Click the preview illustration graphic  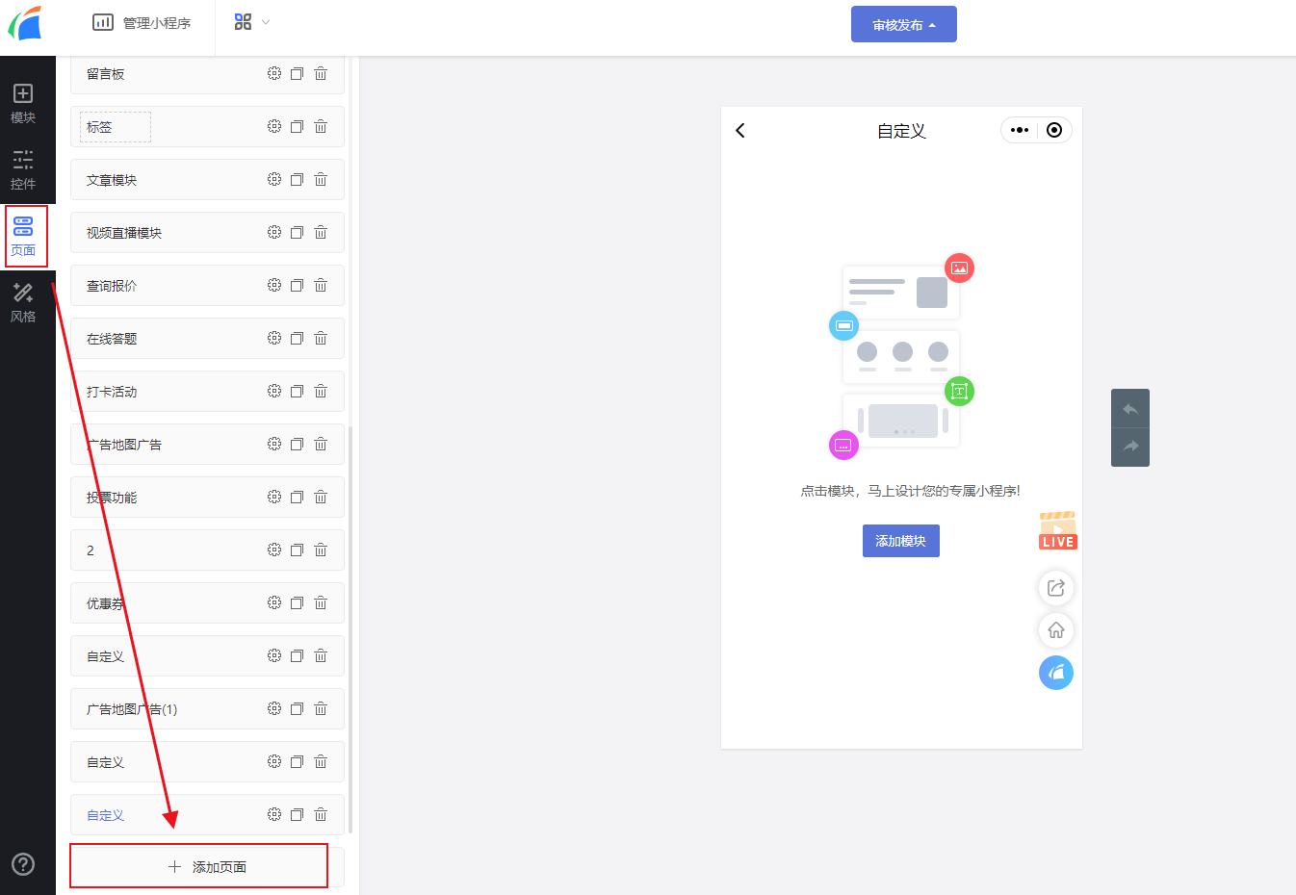[x=901, y=356]
